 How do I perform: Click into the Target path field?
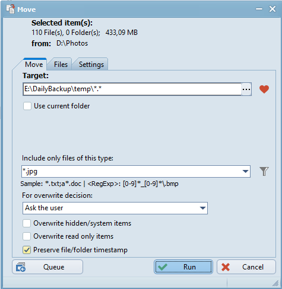(x=132, y=89)
